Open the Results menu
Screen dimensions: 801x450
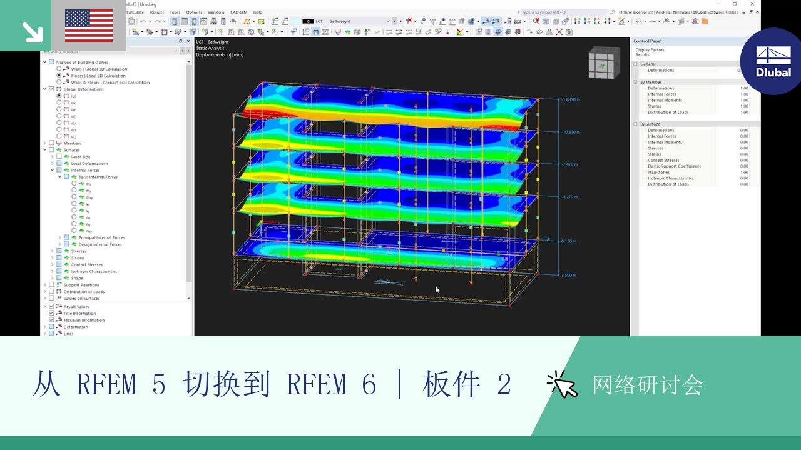[157, 12]
